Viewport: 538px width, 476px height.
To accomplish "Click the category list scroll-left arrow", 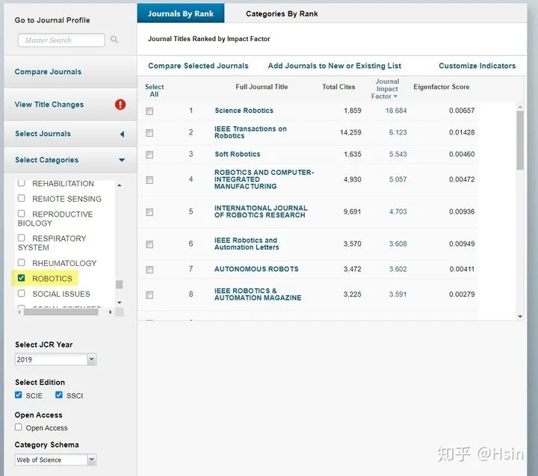I will pos(19,312).
